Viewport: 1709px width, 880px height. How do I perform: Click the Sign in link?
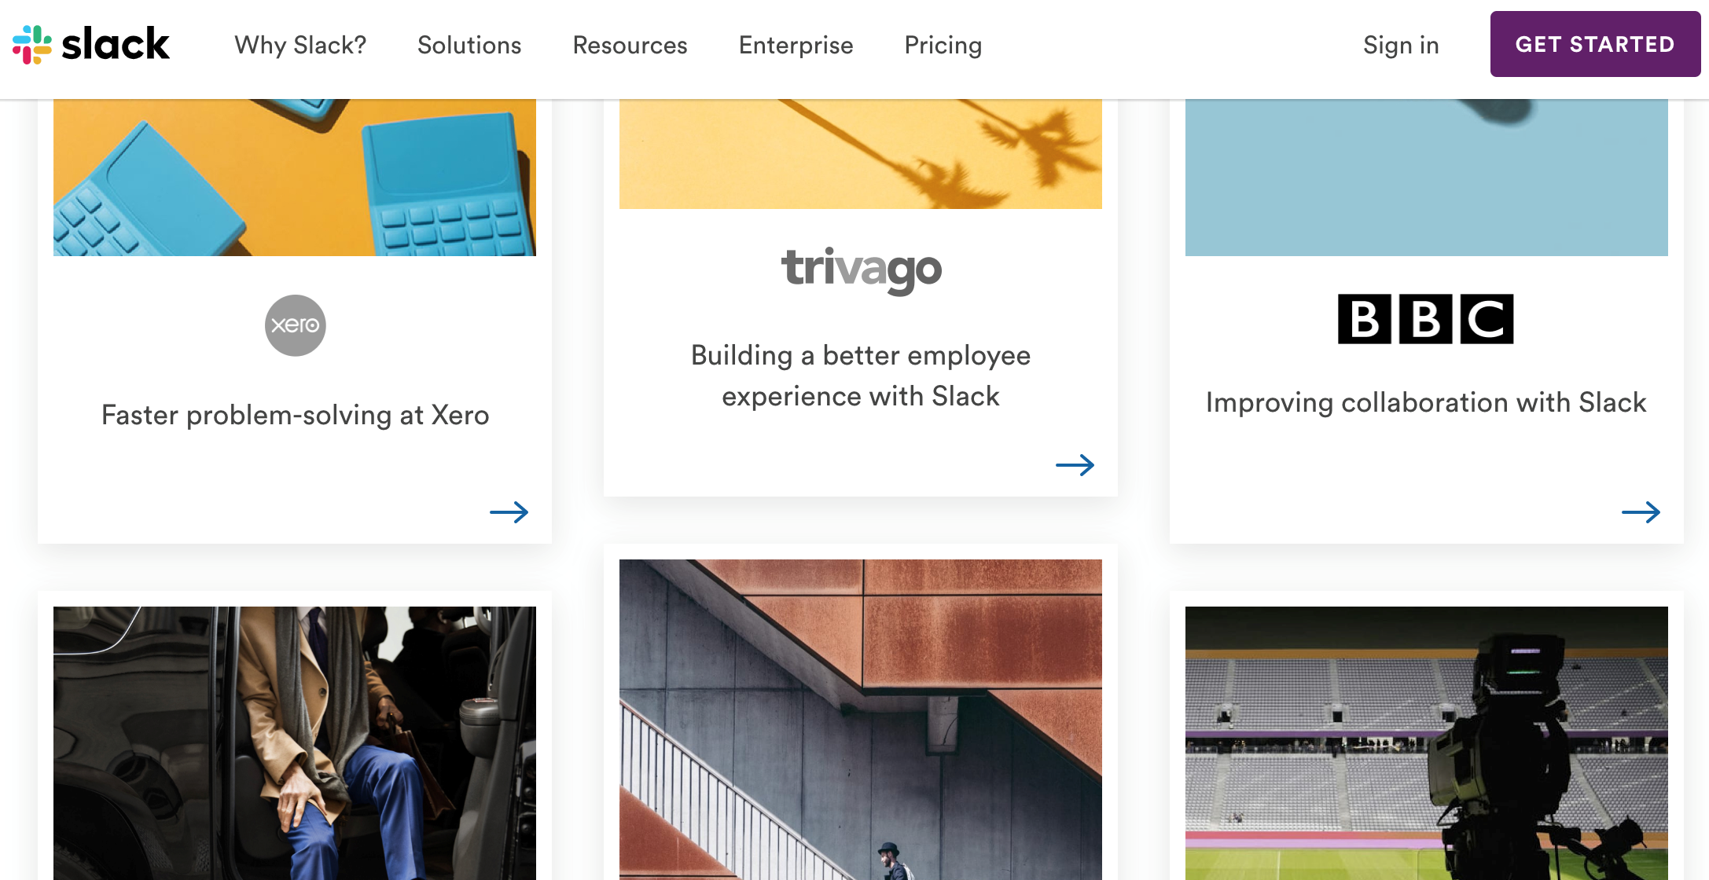1400,45
